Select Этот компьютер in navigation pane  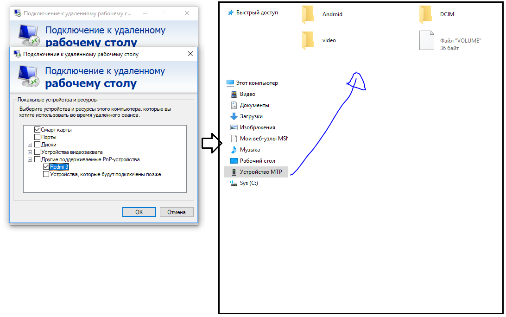pyautogui.click(x=257, y=83)
